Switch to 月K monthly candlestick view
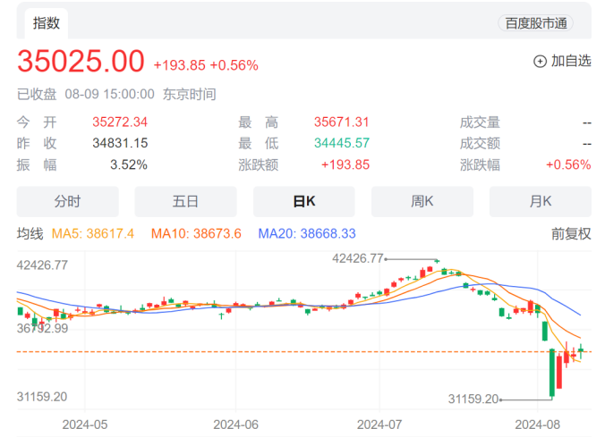The image size is (605, 437). tap(541, 201)
